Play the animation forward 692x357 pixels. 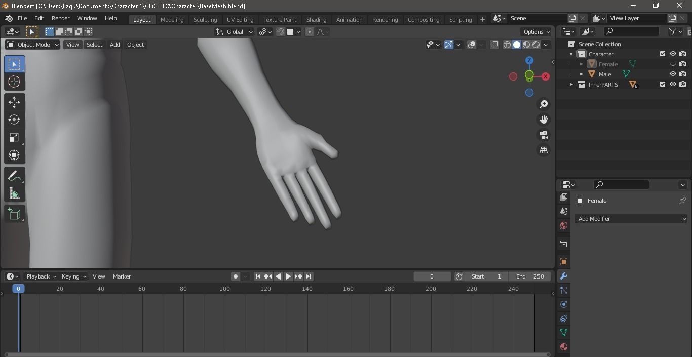[x=288, y=276]
